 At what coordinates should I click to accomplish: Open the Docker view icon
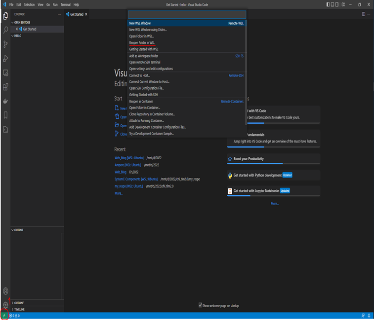coord(5,101)
